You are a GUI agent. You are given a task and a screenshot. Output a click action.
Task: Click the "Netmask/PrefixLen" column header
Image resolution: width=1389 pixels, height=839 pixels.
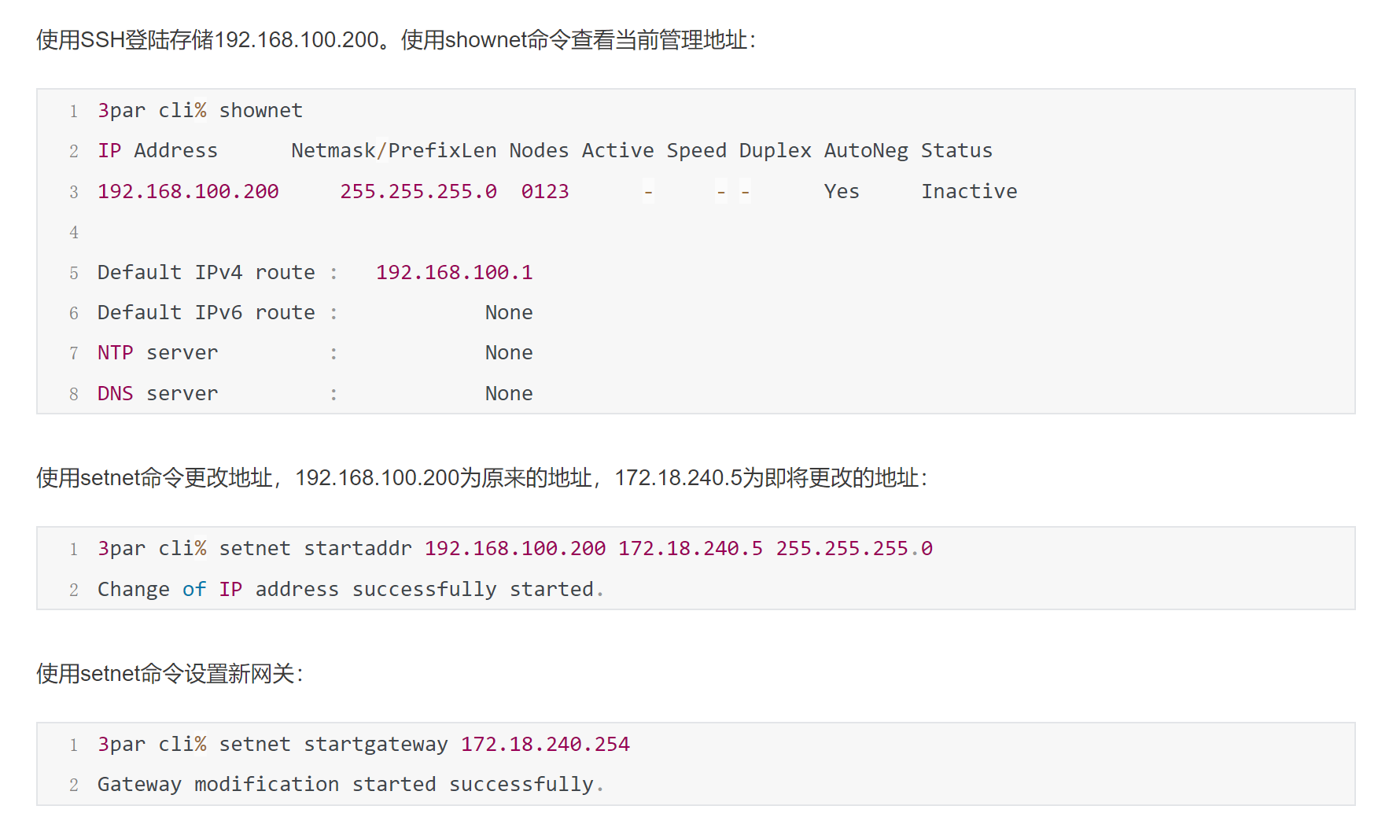[x=393, y=151]
